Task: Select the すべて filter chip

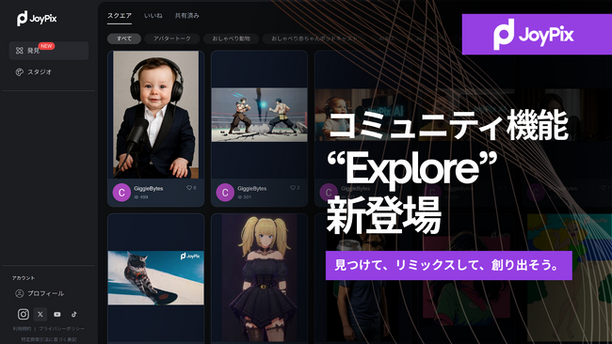Action: pos(124,39)
